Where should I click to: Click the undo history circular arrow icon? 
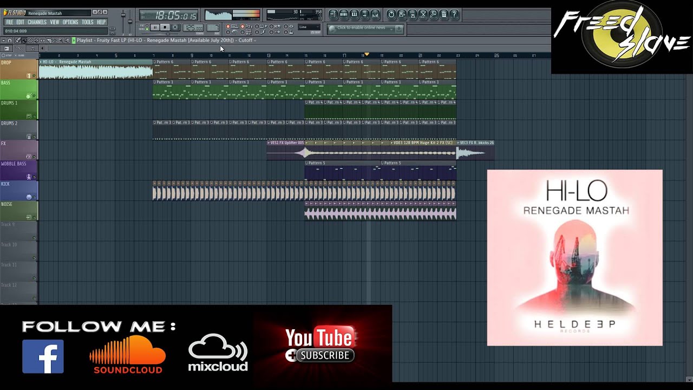pos(391,15)
